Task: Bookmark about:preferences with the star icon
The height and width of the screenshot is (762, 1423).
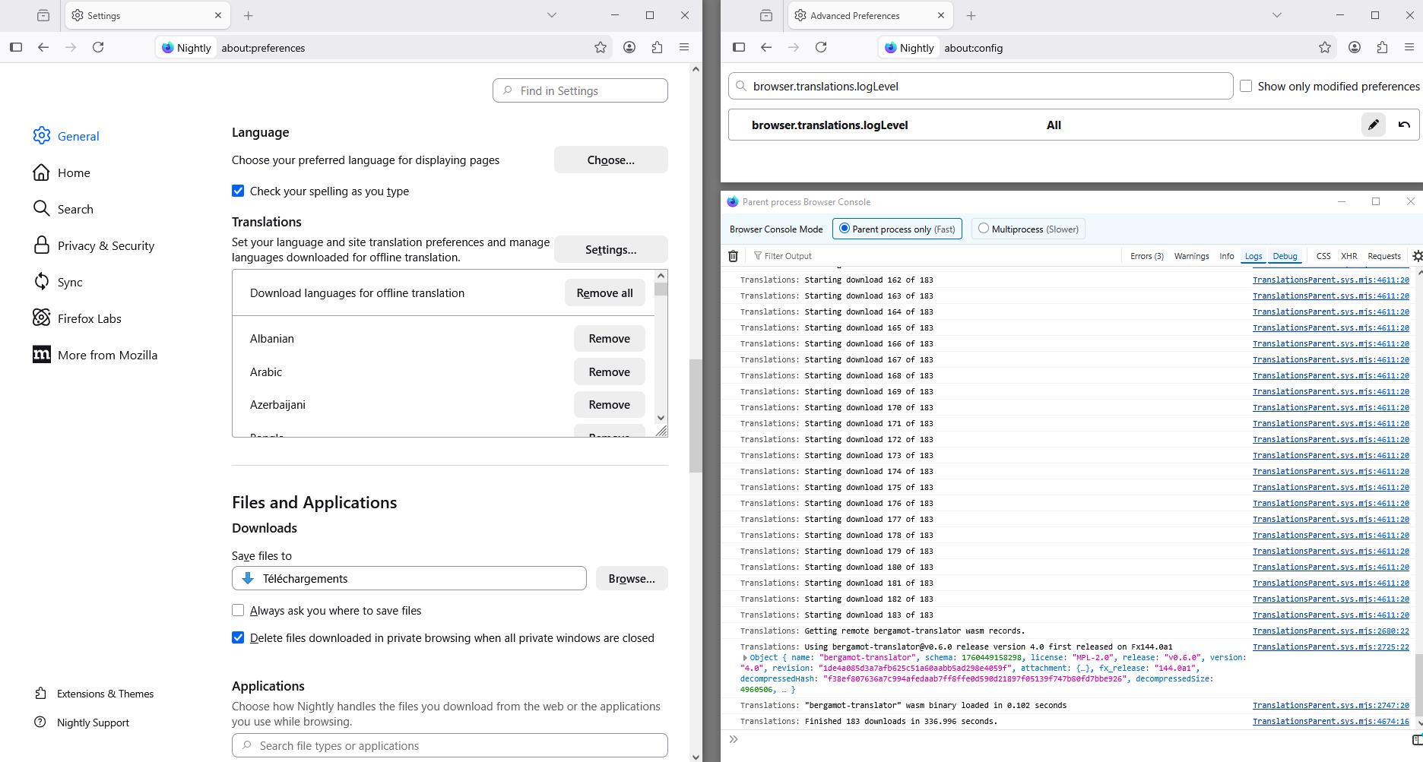Action: (x=601, y=47)
